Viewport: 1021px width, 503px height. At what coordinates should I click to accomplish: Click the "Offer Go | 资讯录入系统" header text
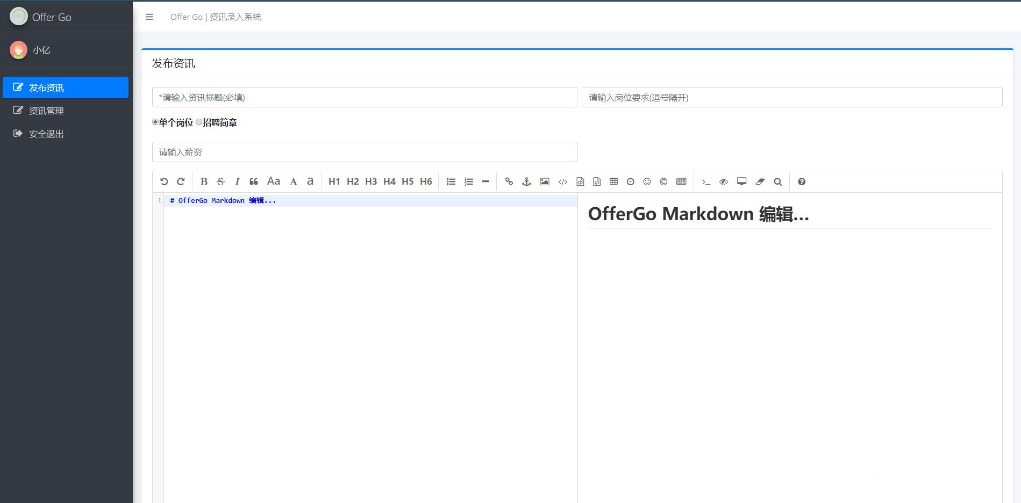(216, 17)
